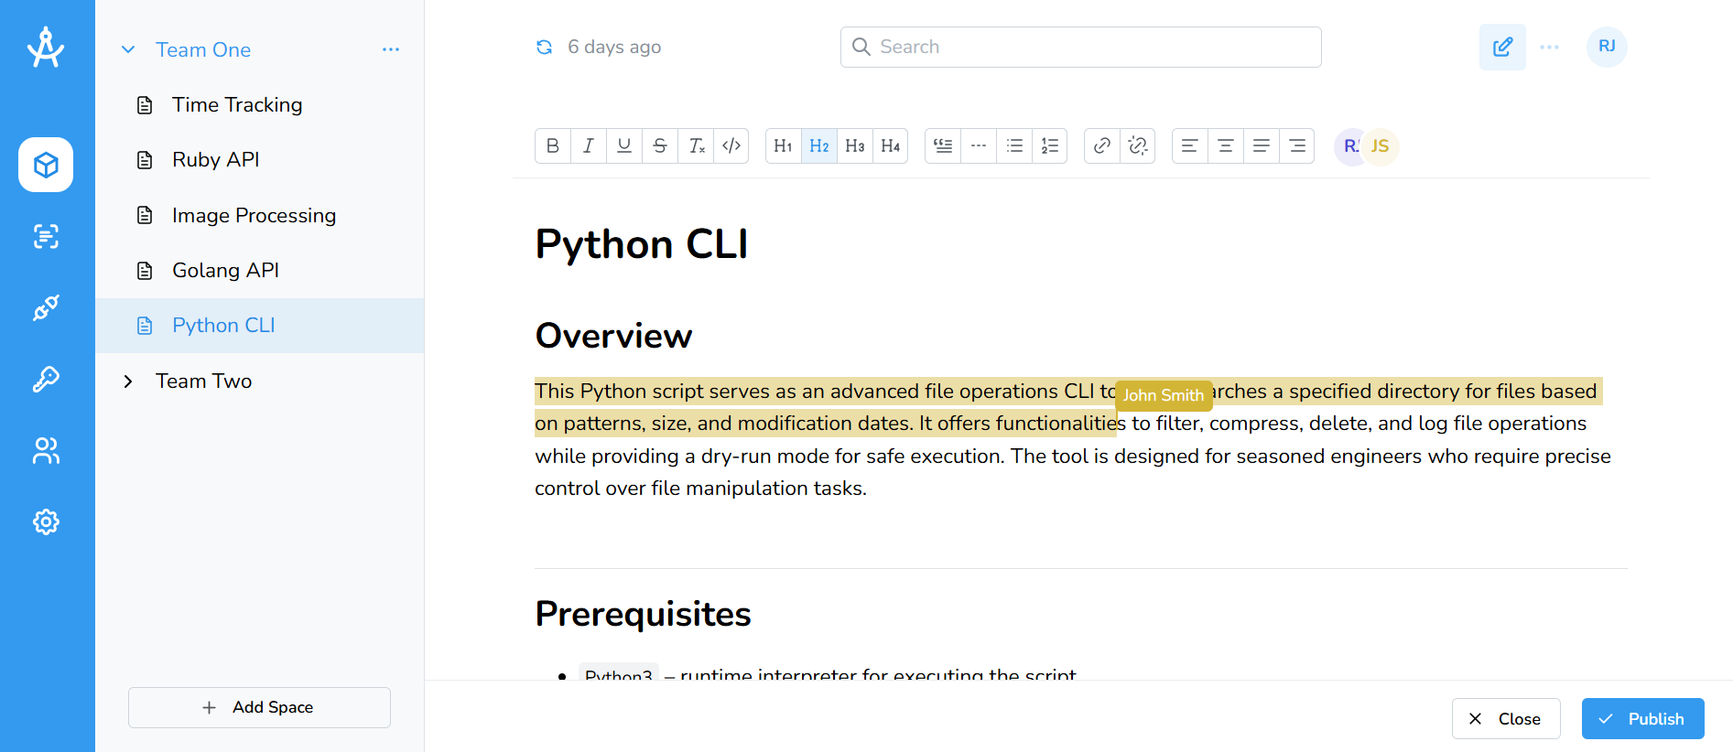Center align the text
Screen dimensions: 1733x752
coord(1225,145)
